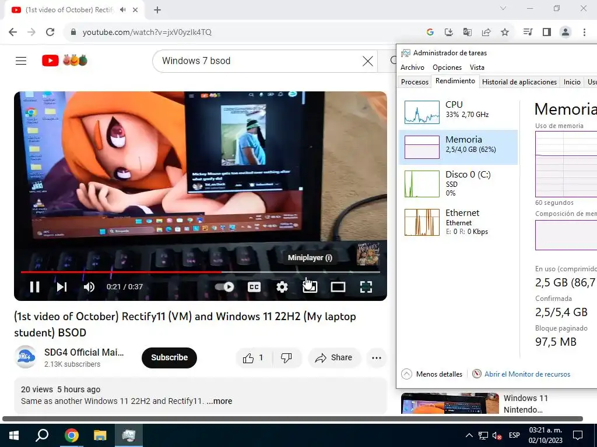Open the media controls icon in Chrome
Viewport: 597px width, 447px height.
pos(528,32)
